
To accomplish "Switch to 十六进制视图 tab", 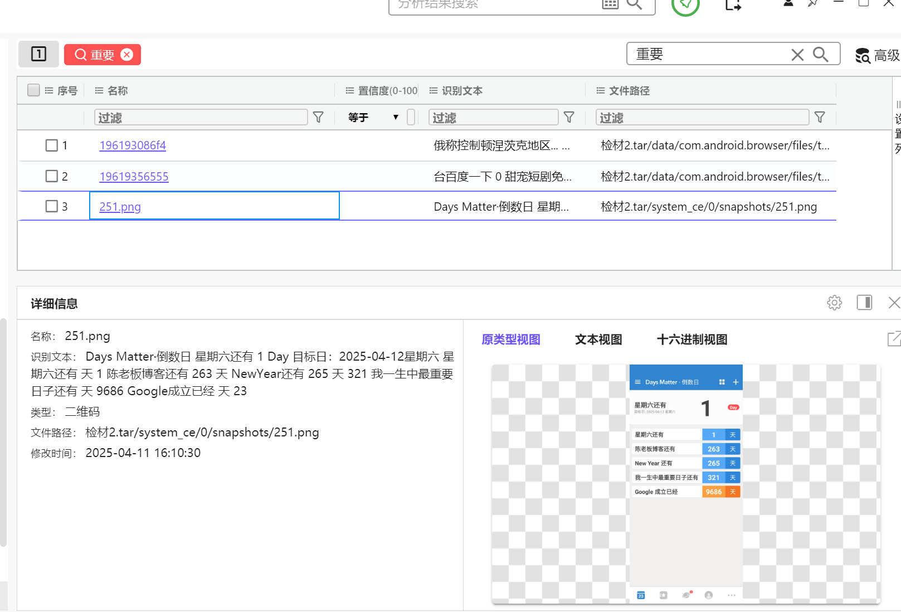I will [691, 339].
